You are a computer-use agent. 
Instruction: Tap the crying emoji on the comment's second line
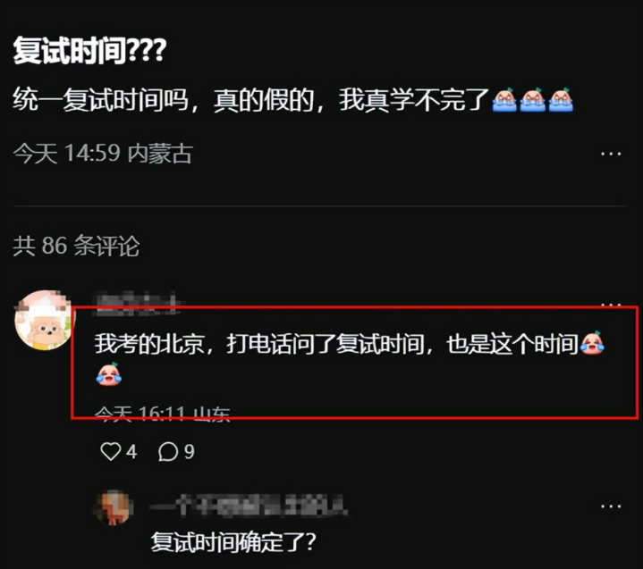click(x=109, y=373)
